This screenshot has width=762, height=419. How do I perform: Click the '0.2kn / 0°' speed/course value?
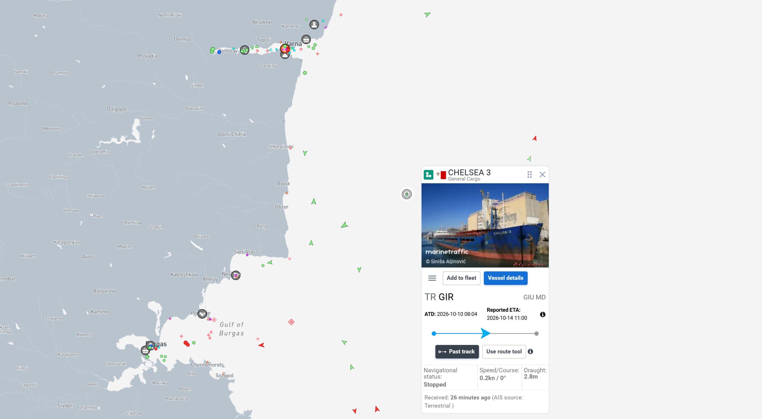pyautogui.click(x=493, y=378)
